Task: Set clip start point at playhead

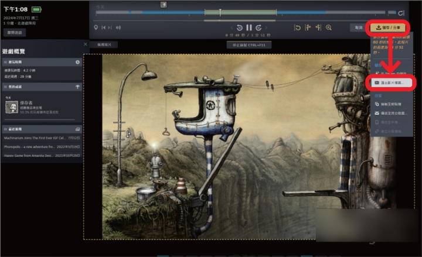Action: click(x=308, y=28)
